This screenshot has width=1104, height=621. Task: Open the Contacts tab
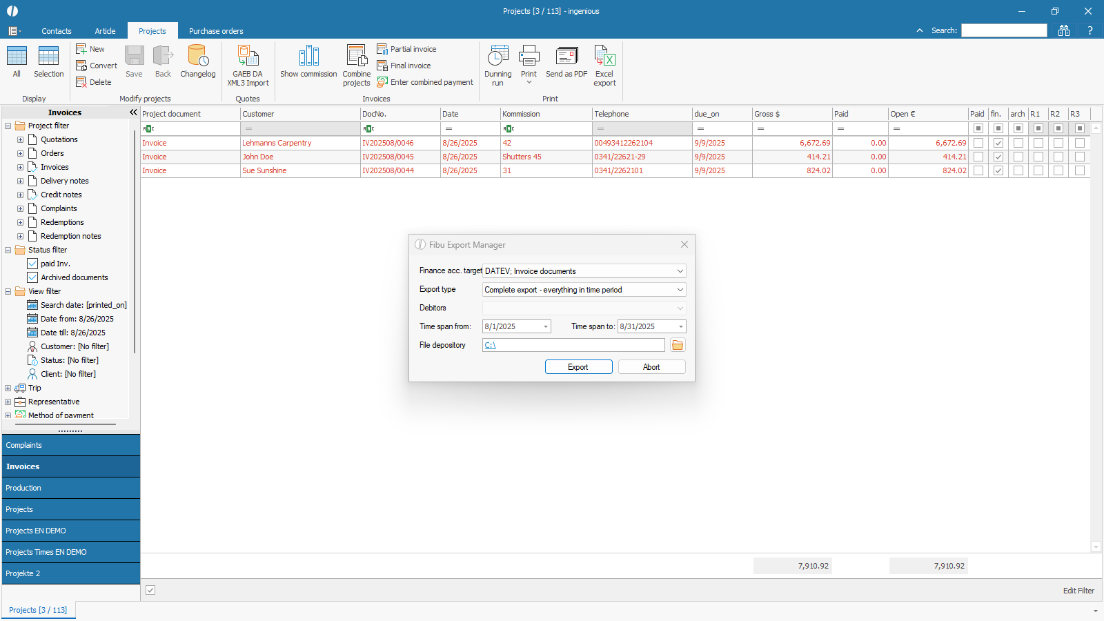pos(57,31)
